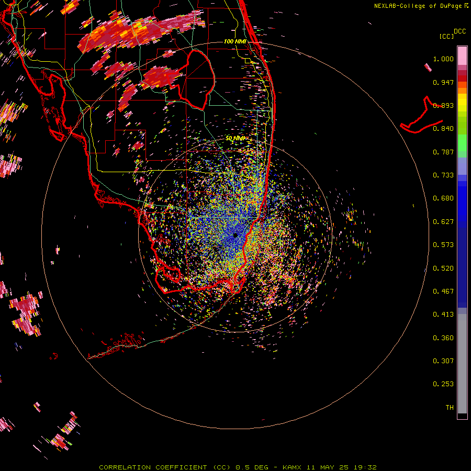Click the TH threshold label
Image resolution: width=471 pixels, height=471 pixels.
tap(450, 408)
